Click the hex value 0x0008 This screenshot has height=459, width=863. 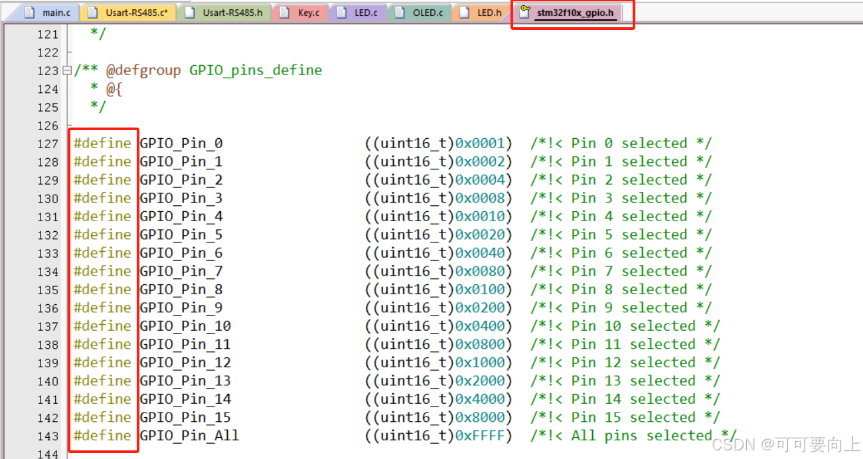tap(480, 198)
